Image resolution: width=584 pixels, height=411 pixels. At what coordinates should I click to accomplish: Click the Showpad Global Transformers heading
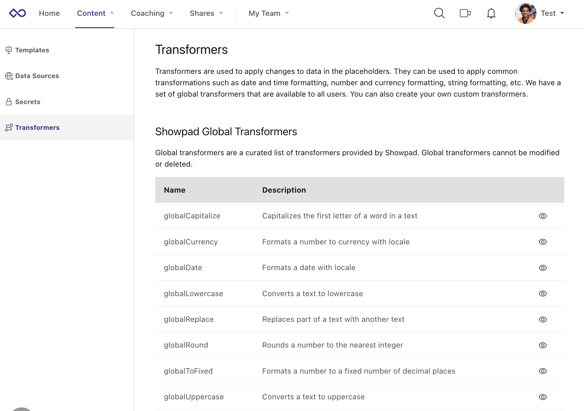[226, 132]
